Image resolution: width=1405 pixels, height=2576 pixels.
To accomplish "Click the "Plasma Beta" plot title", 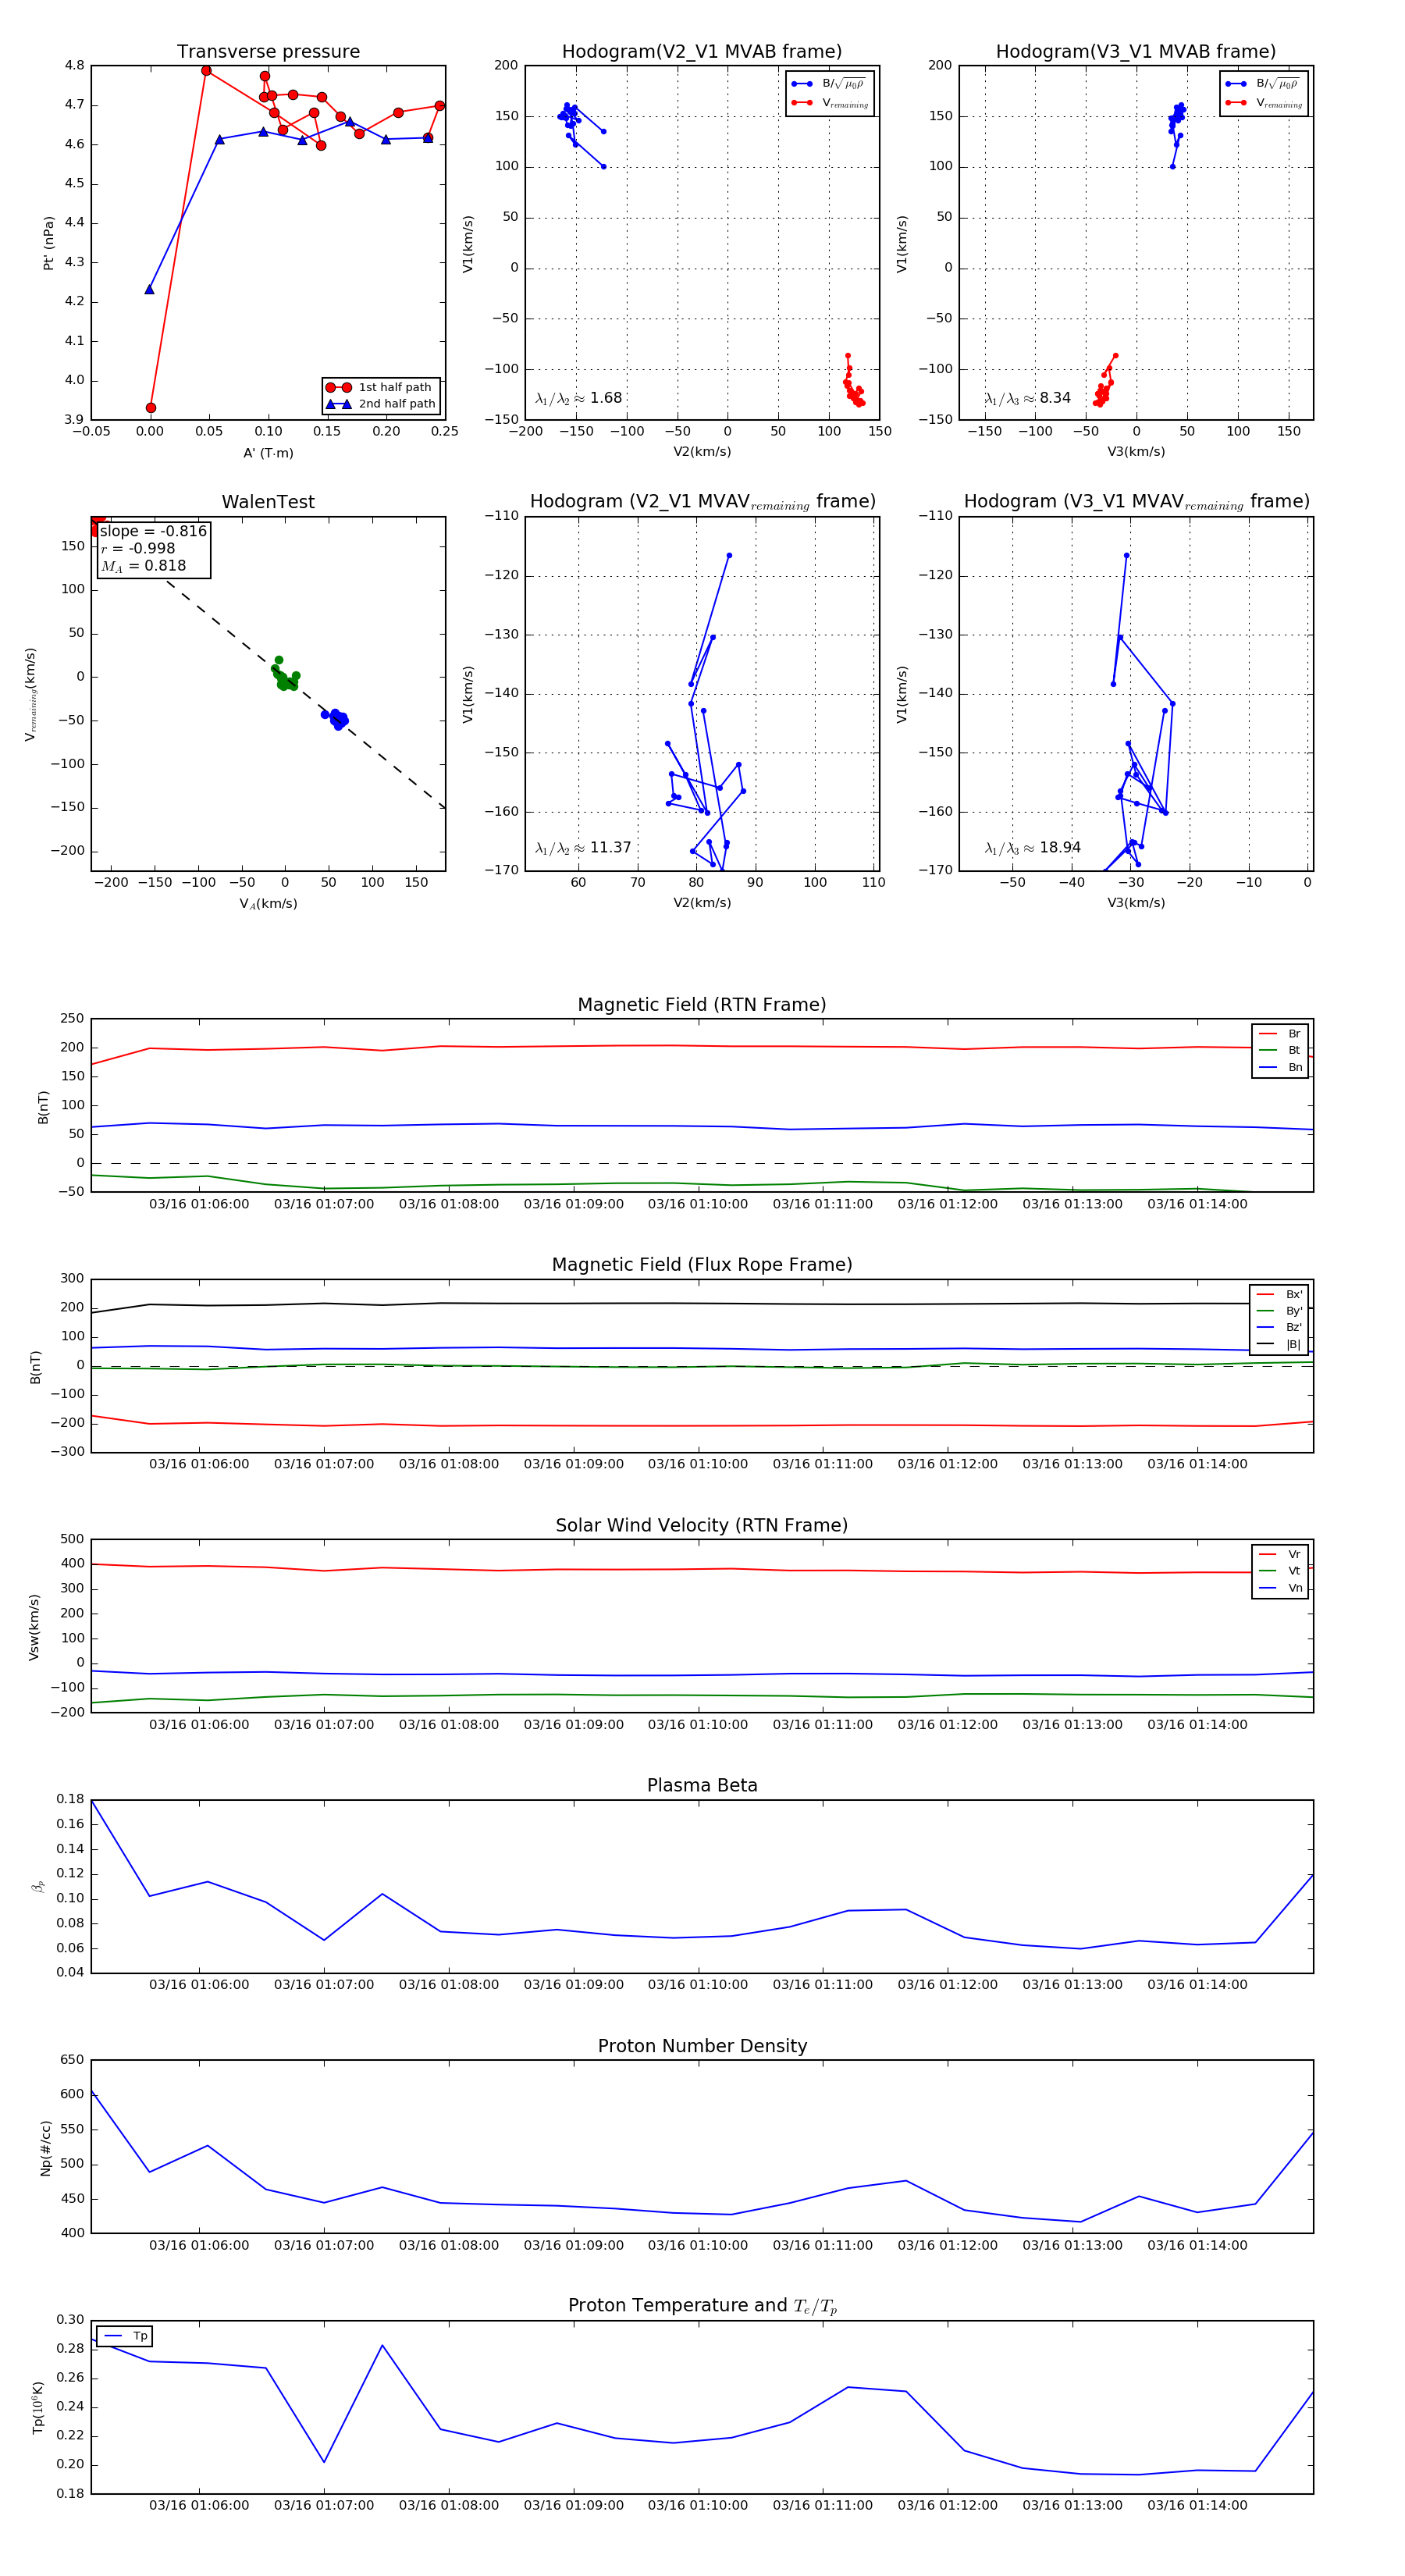I will point(702,1785).
